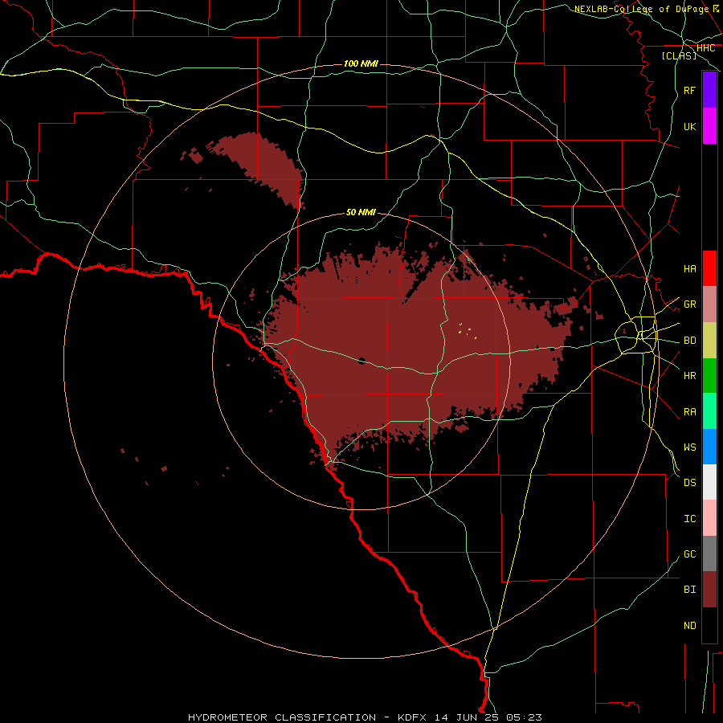Click the HHC product code label

[705, 48]
